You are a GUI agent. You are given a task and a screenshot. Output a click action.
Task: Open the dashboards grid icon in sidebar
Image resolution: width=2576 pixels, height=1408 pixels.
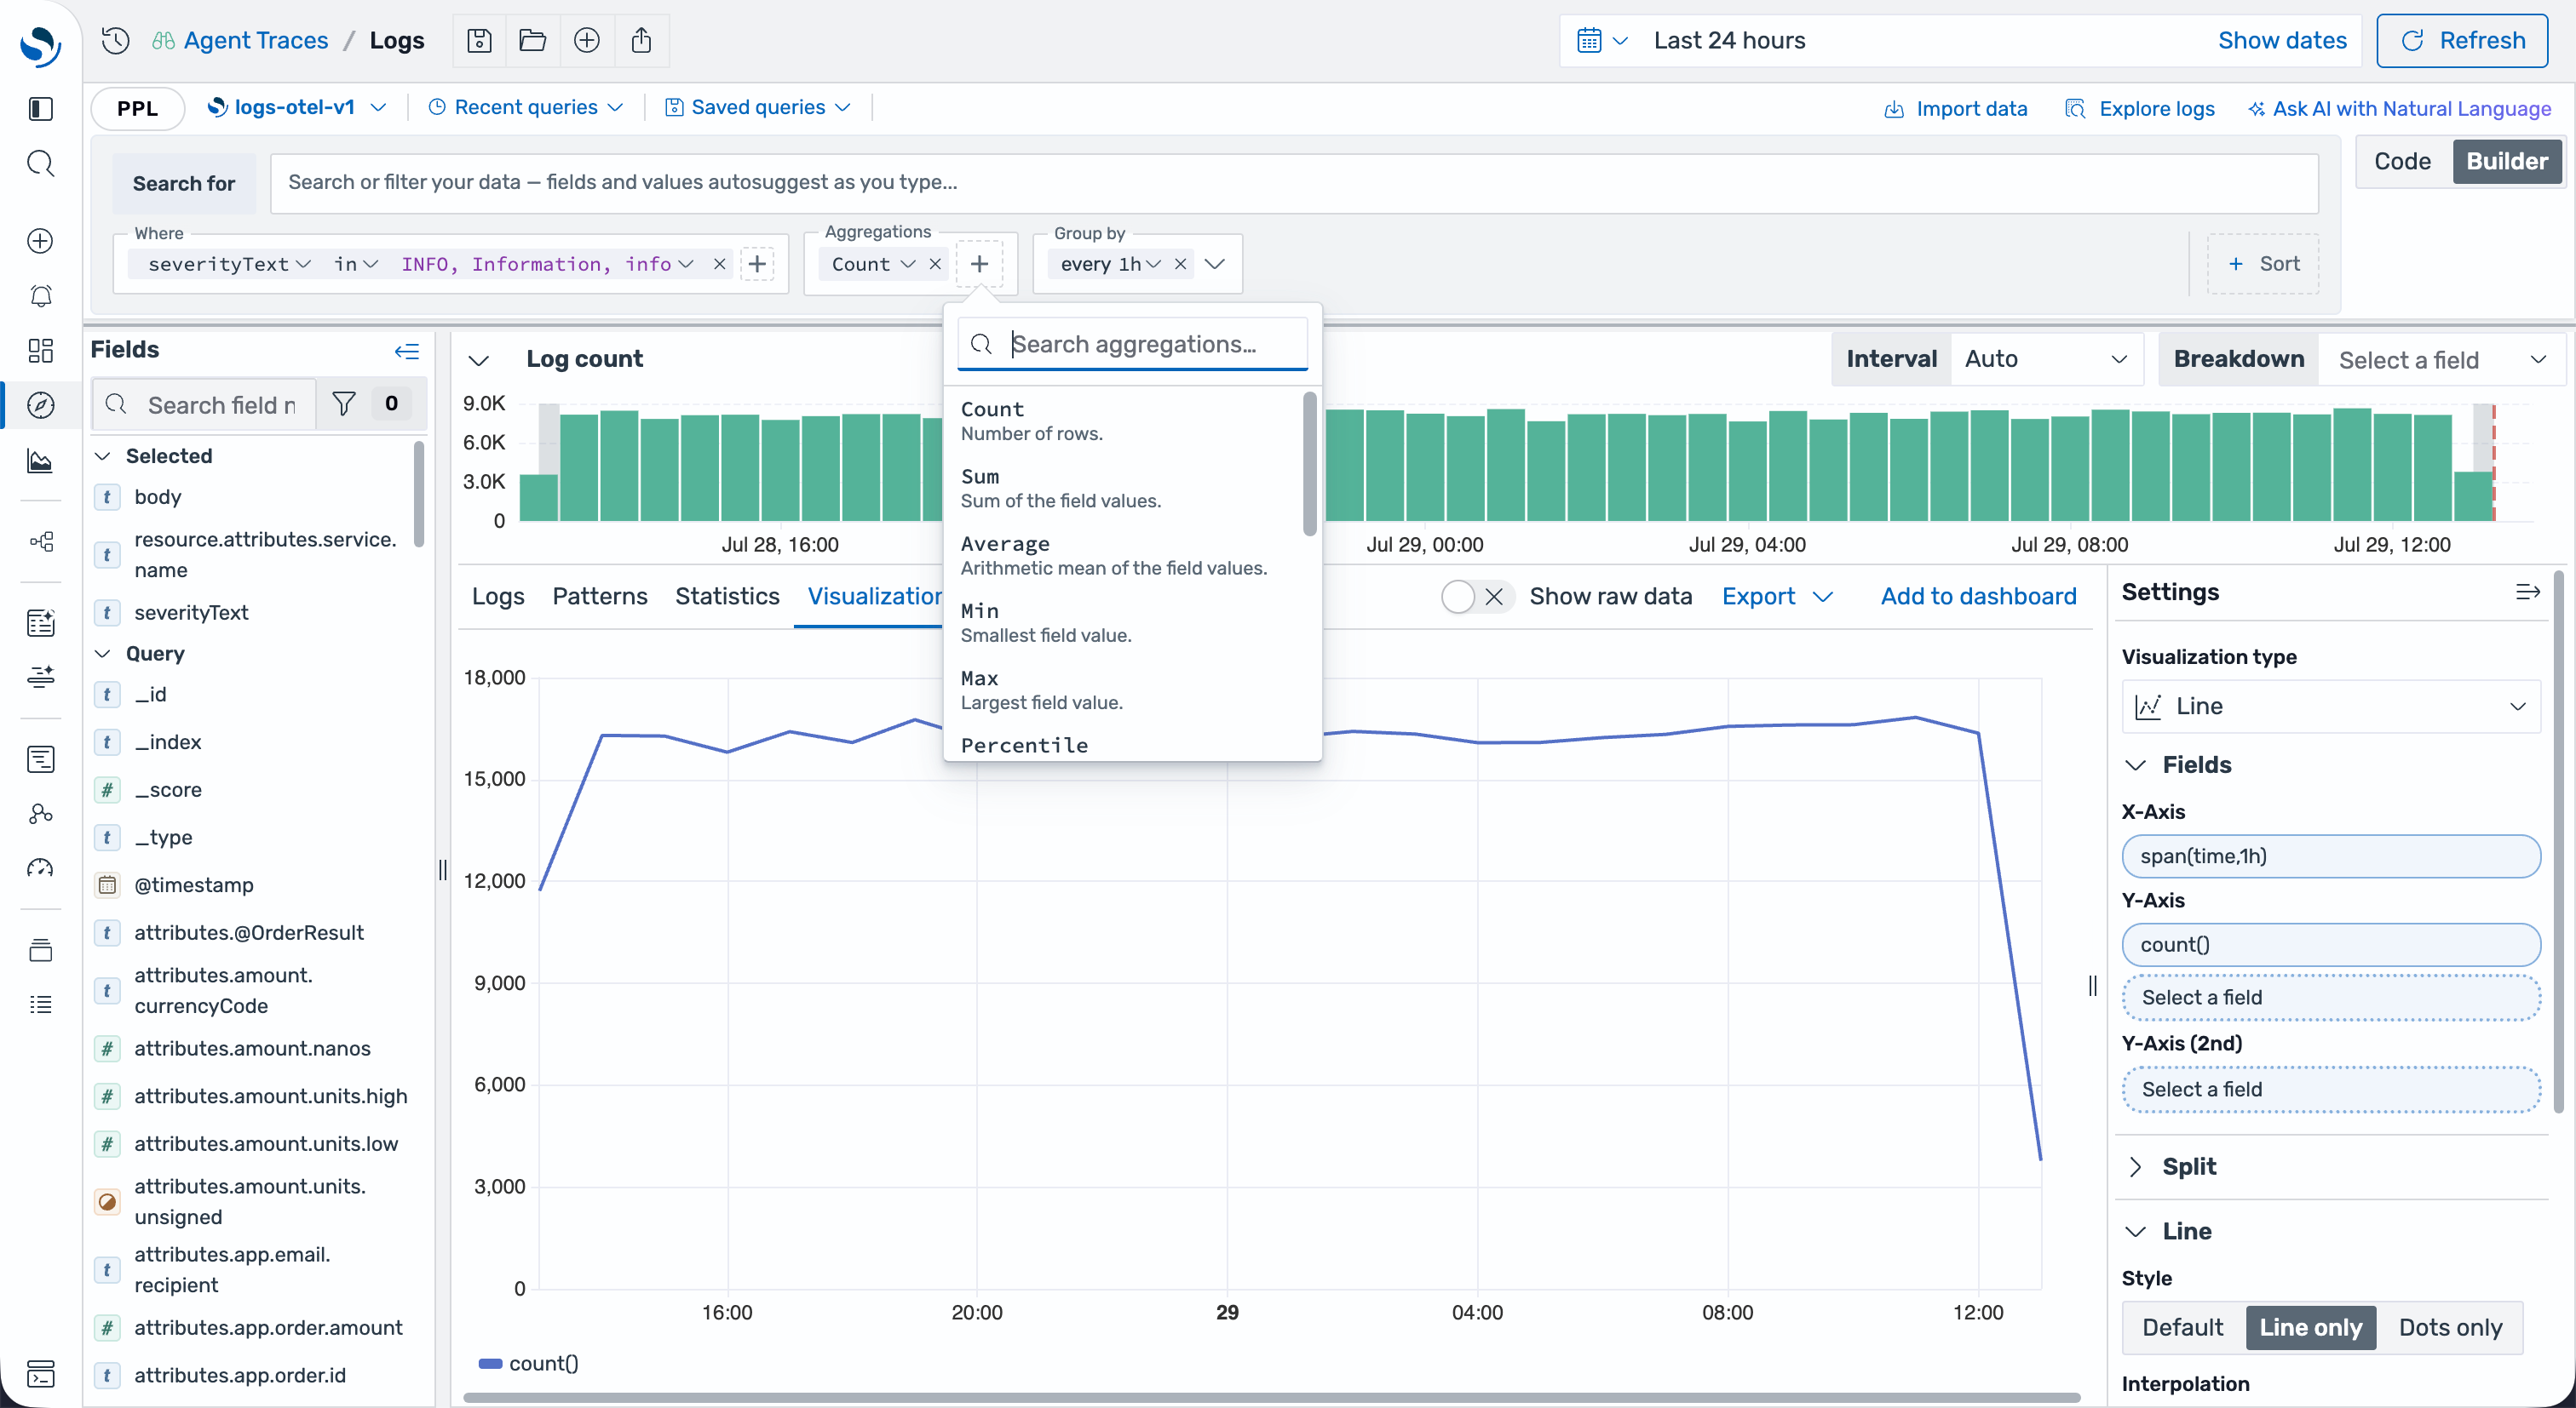tap(40, 350)
